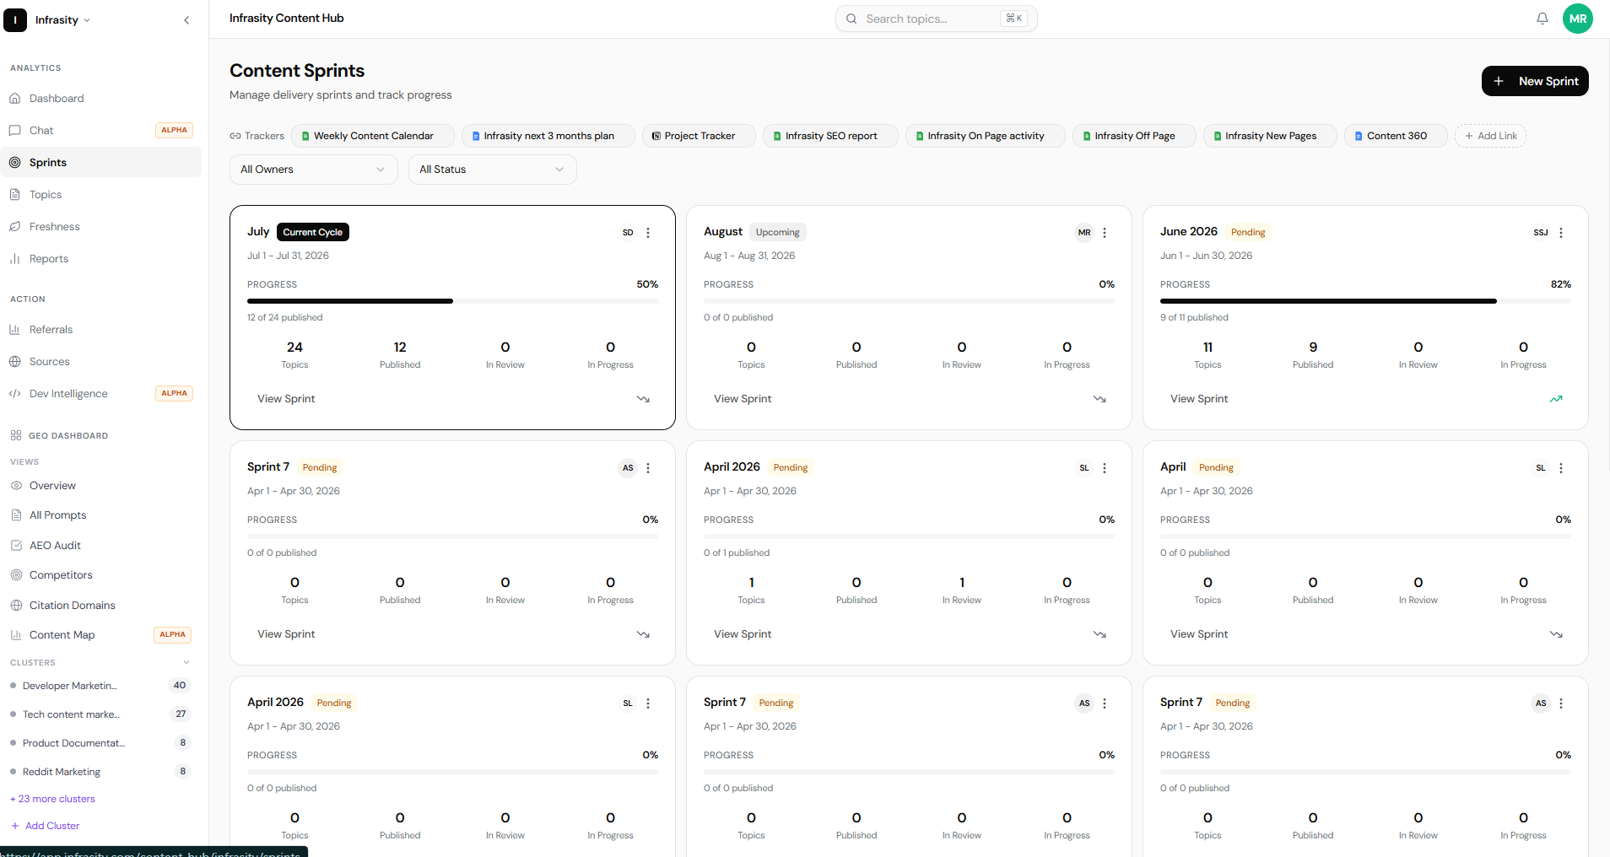Click the August sprint progress bar
1610x857 pixels.
909,301
